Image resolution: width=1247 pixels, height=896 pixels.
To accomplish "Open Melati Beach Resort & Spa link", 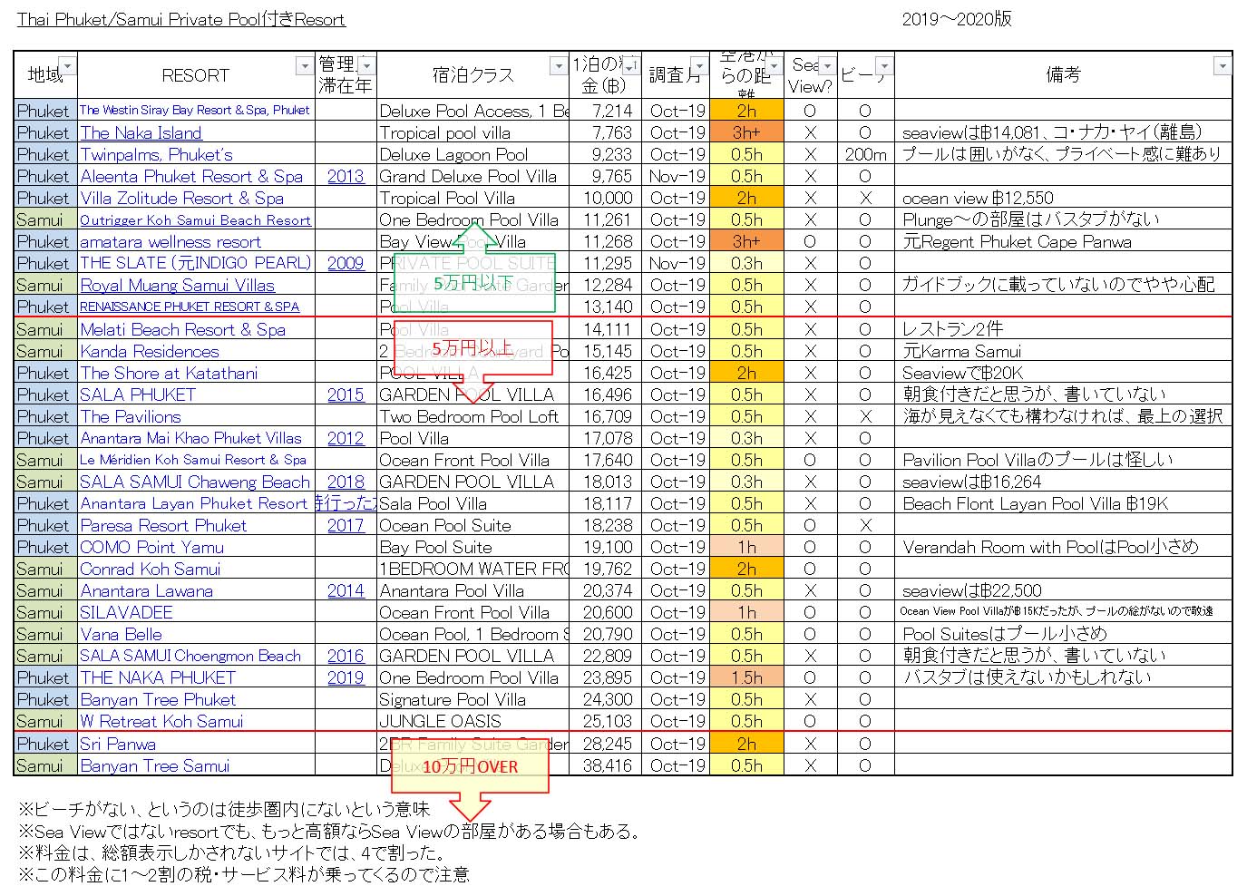I will (x=182, y=329).
